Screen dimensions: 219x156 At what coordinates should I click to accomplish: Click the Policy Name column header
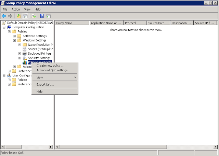point(72,23)
